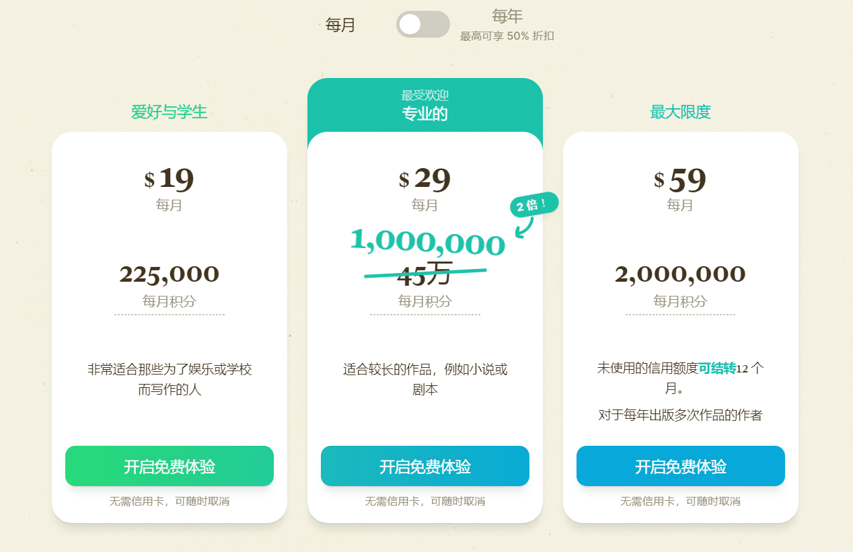Click the 2倍! promotional badge

coord(533,203)
